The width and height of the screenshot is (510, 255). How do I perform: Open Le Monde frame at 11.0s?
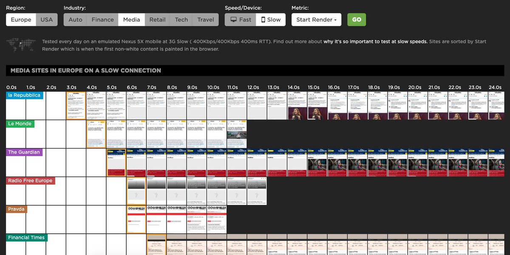tap(237, 134)
